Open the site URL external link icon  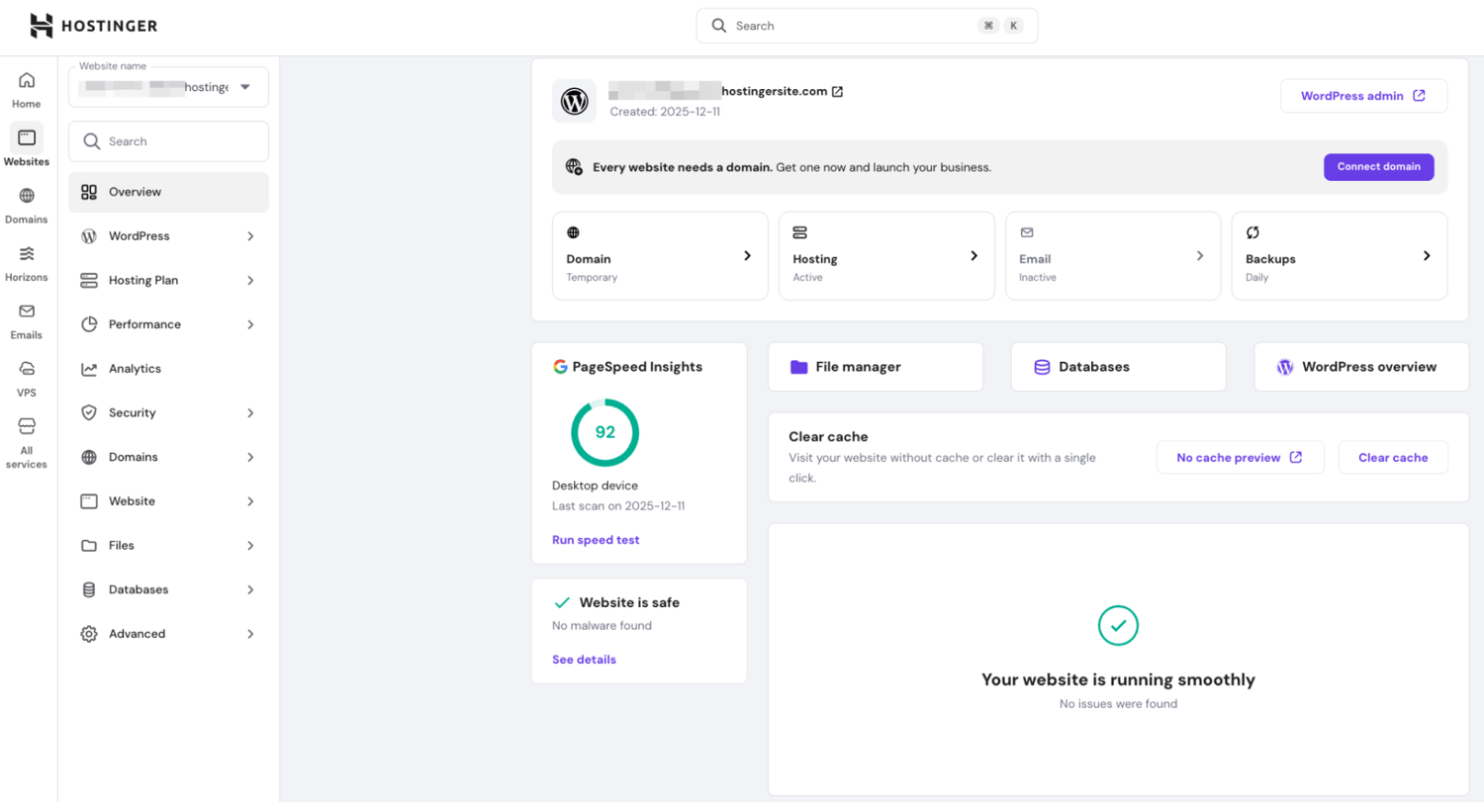click(x=837, y=92)
